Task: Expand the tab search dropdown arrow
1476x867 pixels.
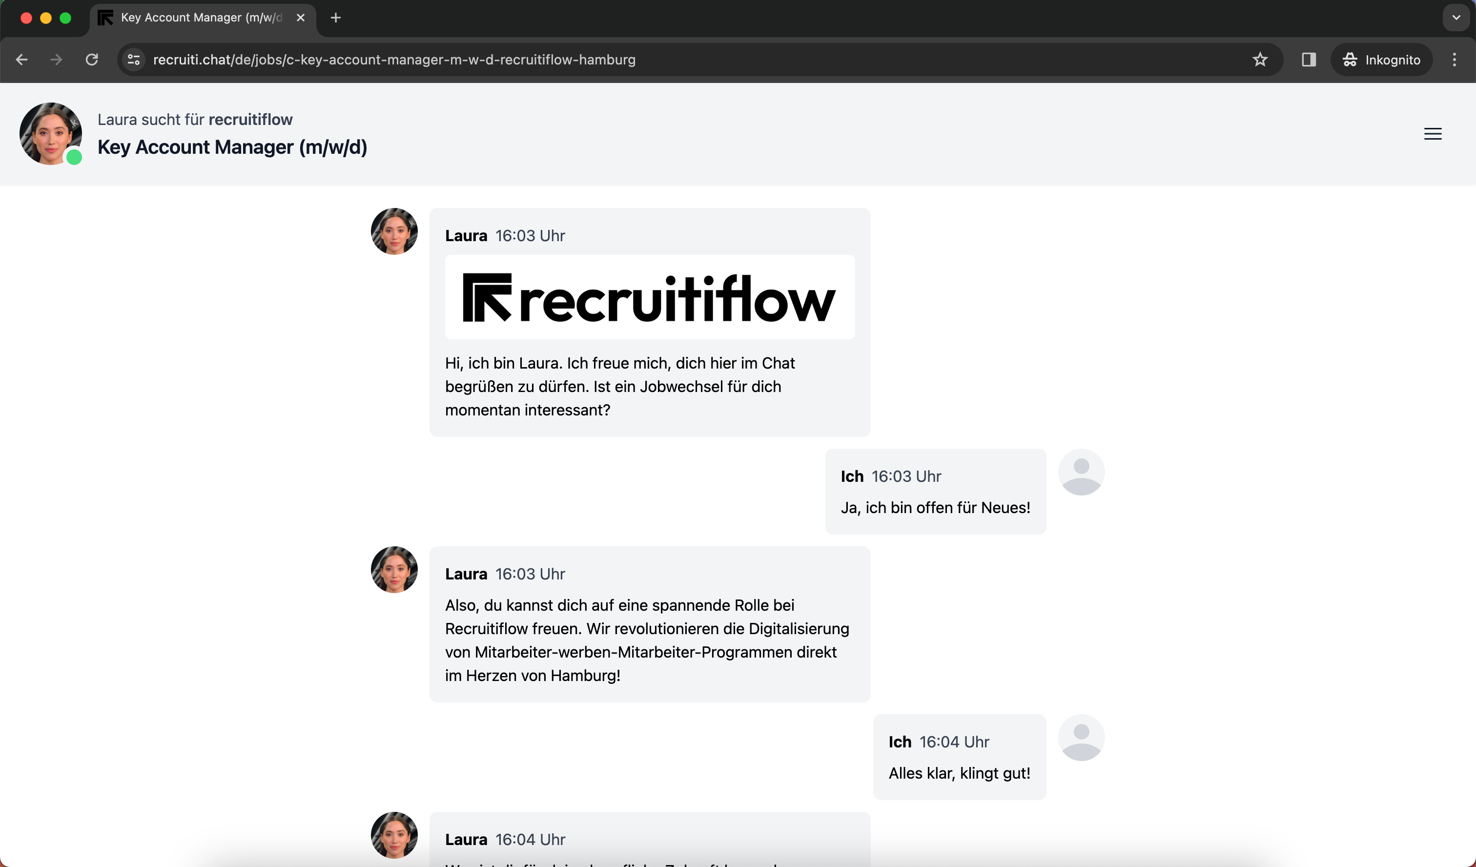Action: (x=1455, y=18)
